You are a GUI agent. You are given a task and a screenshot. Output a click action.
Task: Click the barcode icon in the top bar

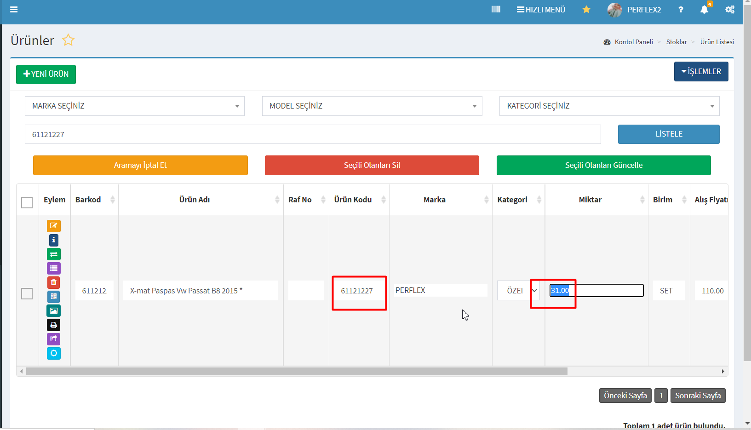click(496, 10)
